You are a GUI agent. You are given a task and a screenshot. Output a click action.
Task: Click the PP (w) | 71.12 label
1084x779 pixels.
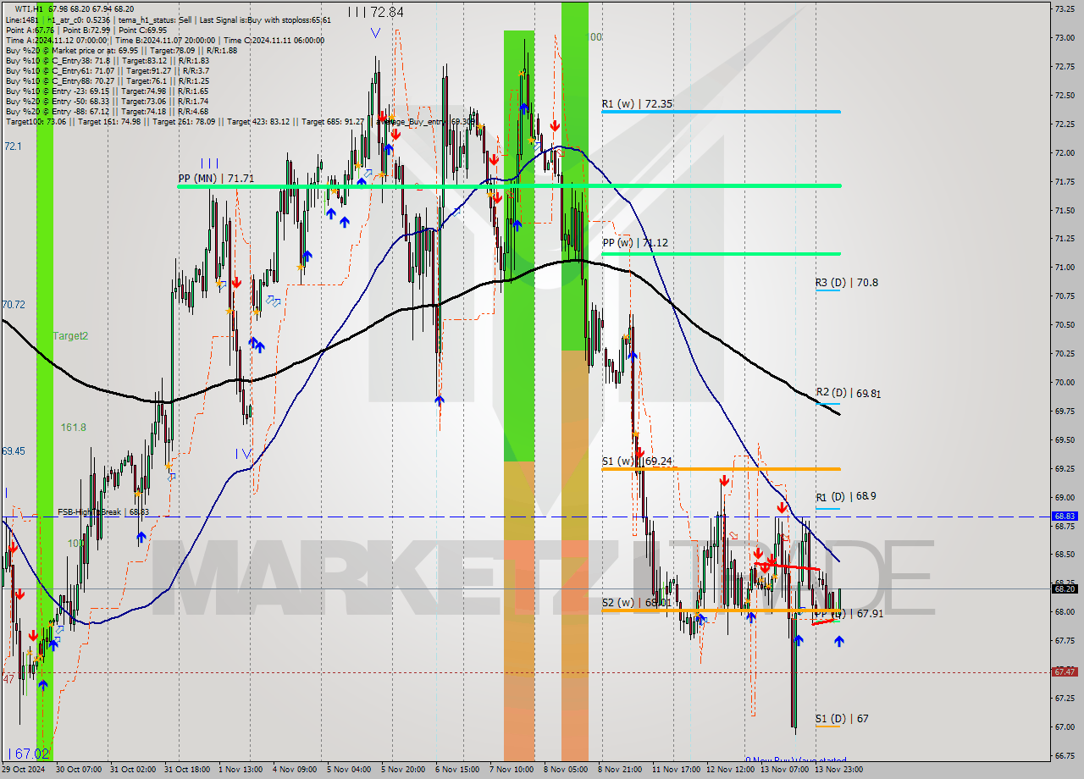[x=634, y=242]
